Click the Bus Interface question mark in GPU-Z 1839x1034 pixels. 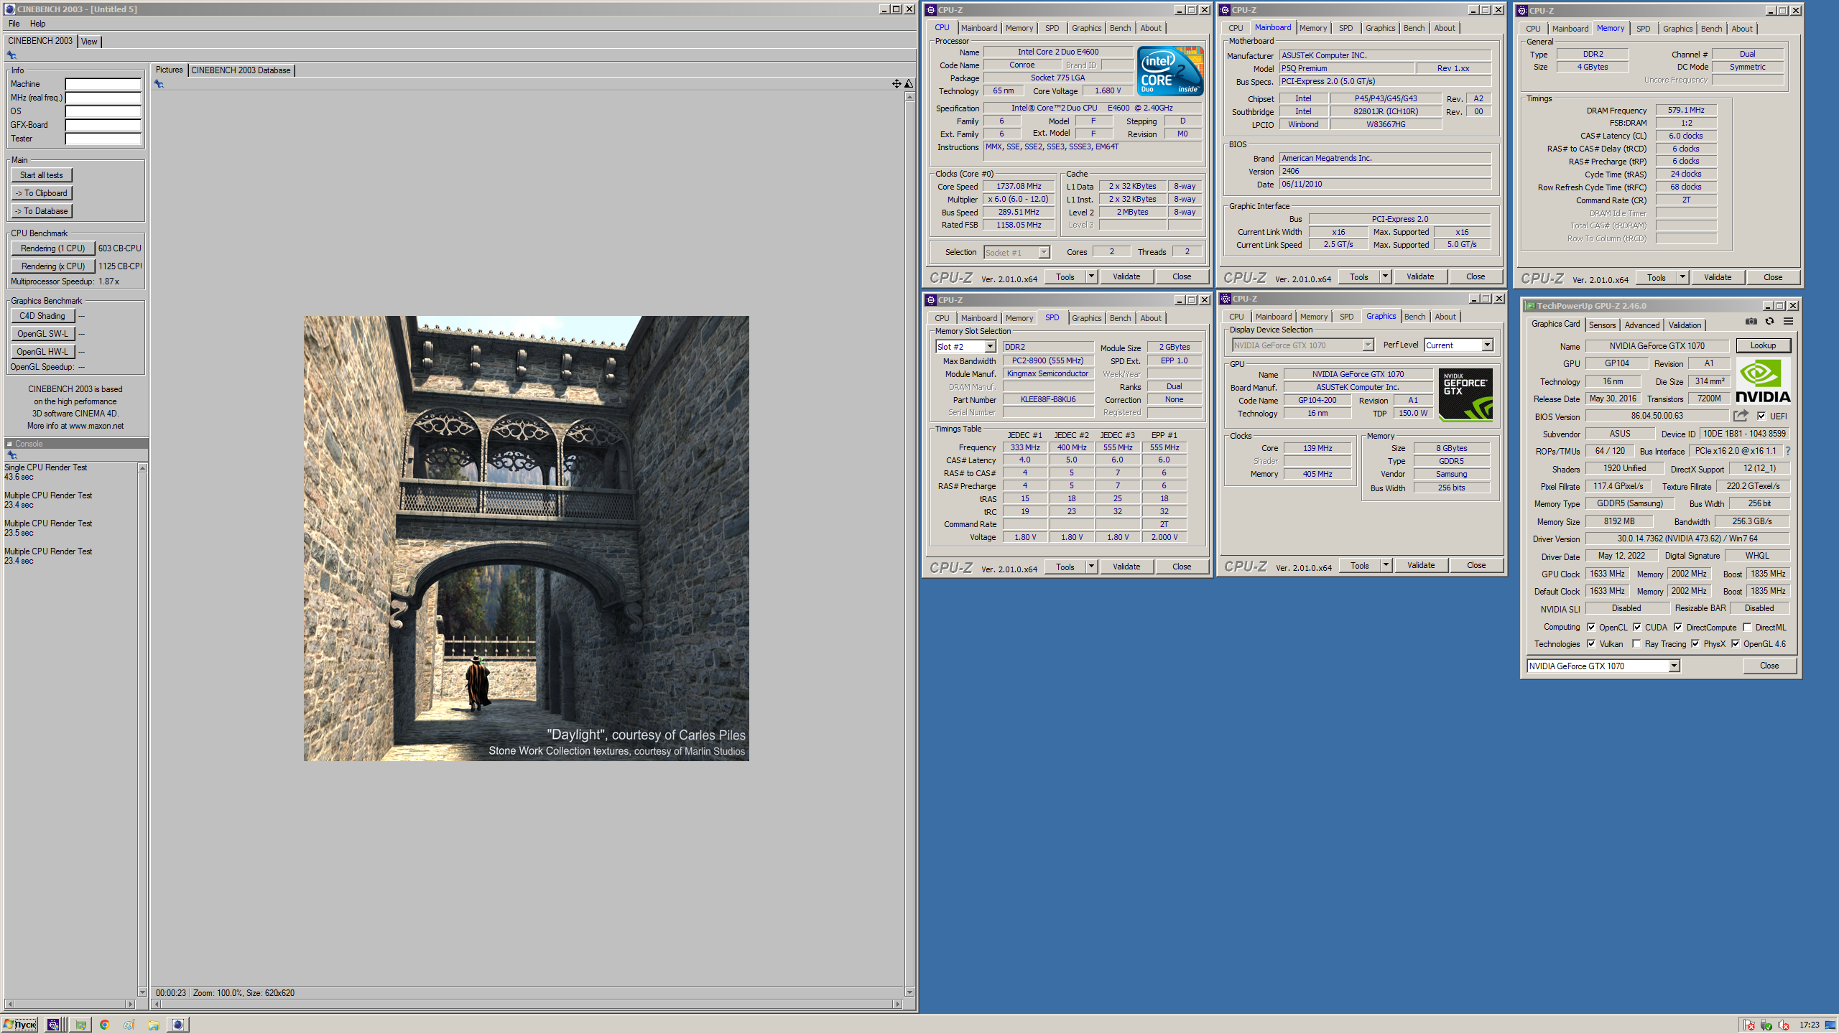tap(1788, 452)
